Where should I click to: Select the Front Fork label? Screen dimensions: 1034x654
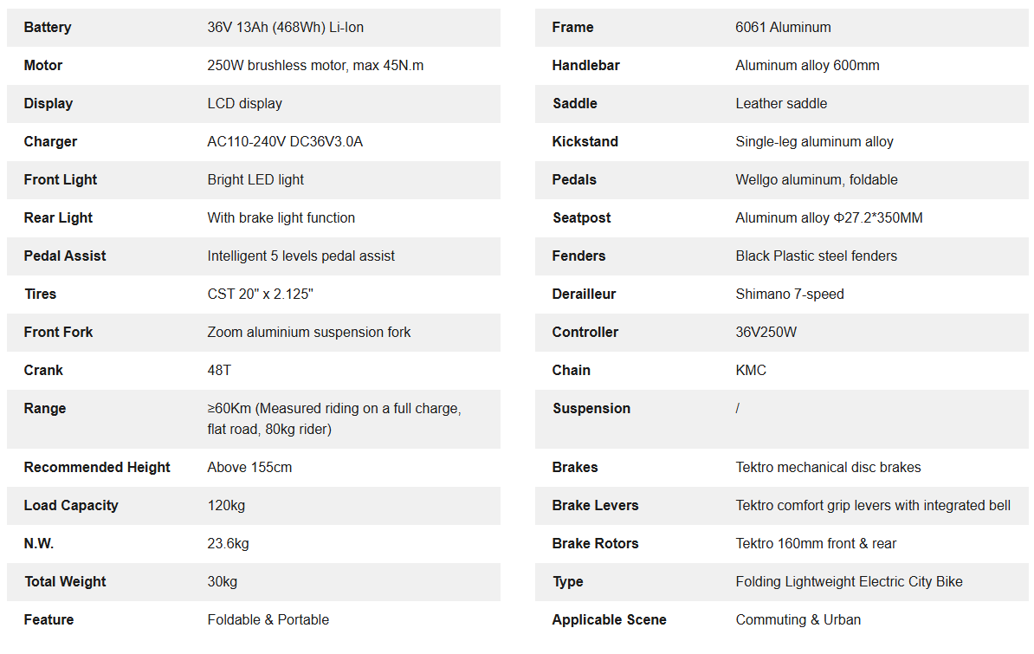point(58,333)
